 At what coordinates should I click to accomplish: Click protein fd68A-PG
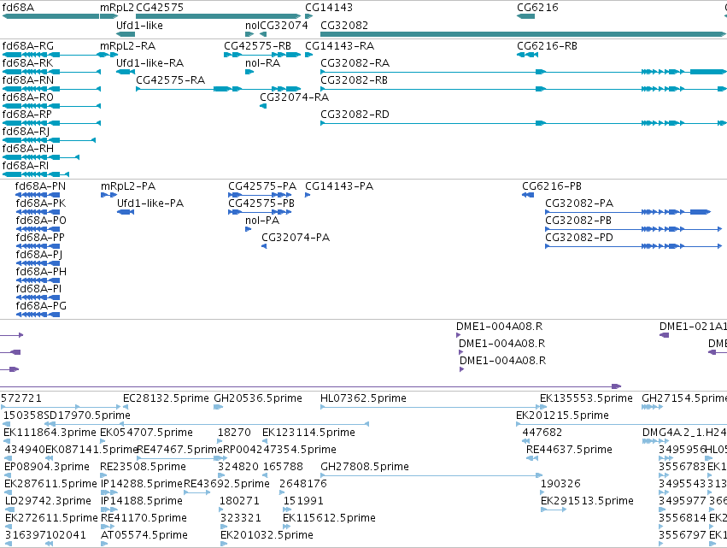tap(41, 306)
